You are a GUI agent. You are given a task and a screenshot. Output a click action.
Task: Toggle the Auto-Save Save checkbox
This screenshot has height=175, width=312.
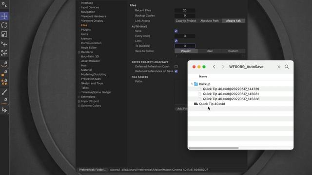click(176, 31)
